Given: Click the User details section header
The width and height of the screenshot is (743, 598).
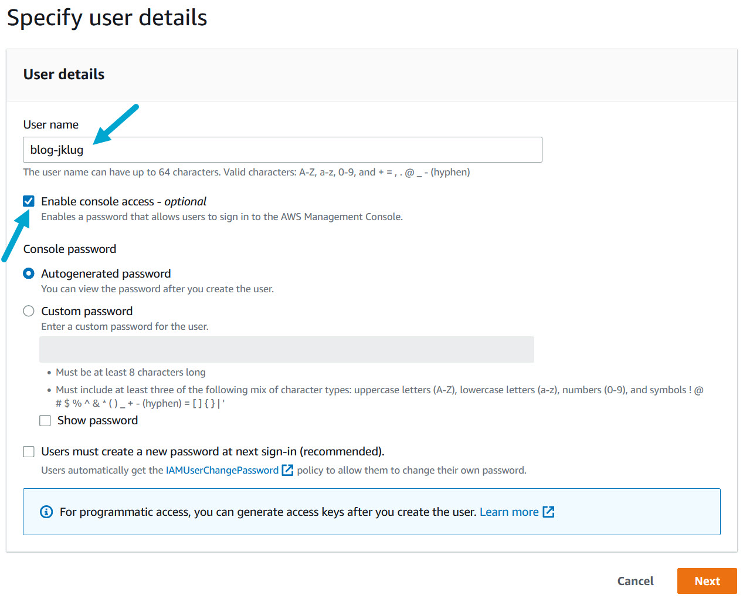Looking at the screenshot, I should coord(63,75).
